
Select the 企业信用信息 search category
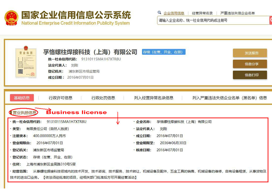174,13
